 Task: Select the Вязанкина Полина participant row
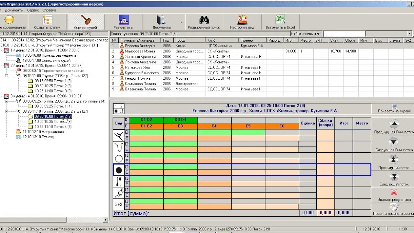(262, 89)
